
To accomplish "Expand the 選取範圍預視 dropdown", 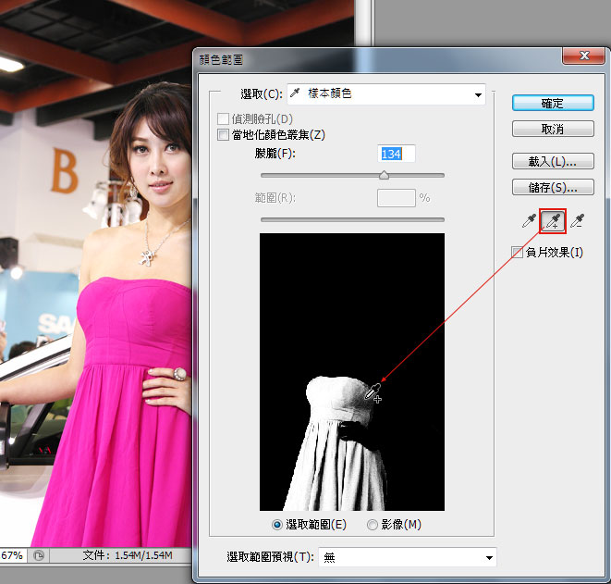I will [x=407, y=557].
